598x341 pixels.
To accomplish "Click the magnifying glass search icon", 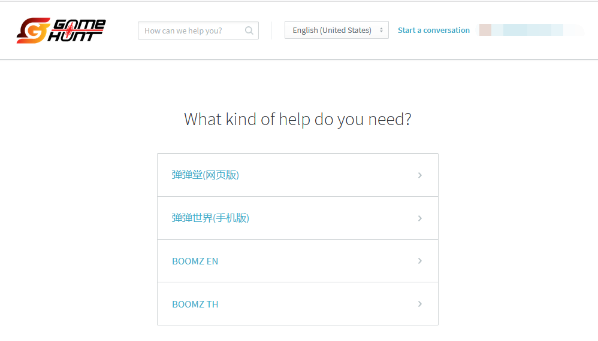I will coord(249,31).
